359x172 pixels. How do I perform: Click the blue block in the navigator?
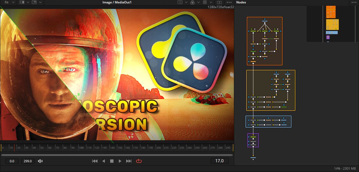[332, 32]
